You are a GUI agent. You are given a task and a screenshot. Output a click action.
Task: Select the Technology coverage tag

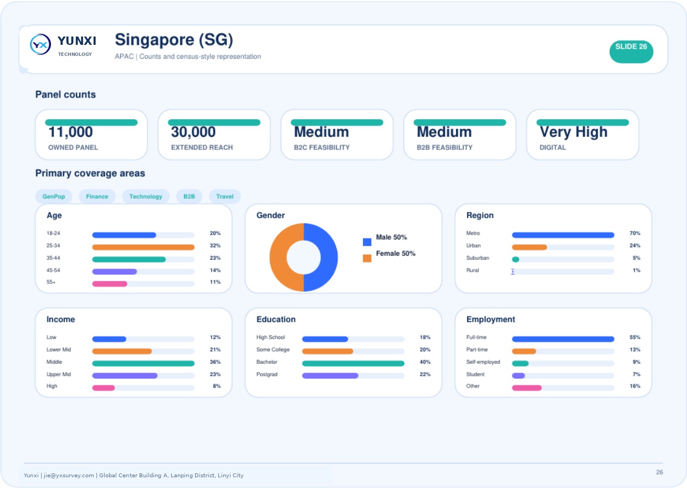point(146,197)
